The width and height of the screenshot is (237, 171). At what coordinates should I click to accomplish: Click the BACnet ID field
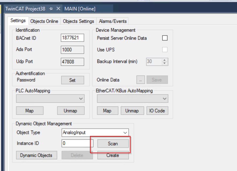click(x=72, y=38)
